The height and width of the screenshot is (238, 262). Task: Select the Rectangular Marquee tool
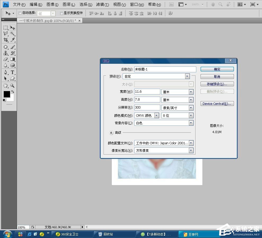tap(6, 28)
